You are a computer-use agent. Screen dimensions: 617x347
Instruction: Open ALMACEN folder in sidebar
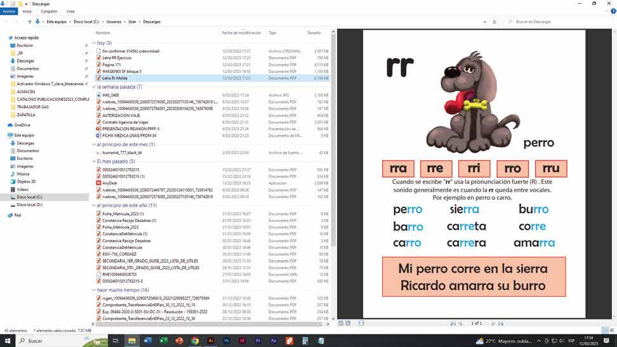pos(25,92)
